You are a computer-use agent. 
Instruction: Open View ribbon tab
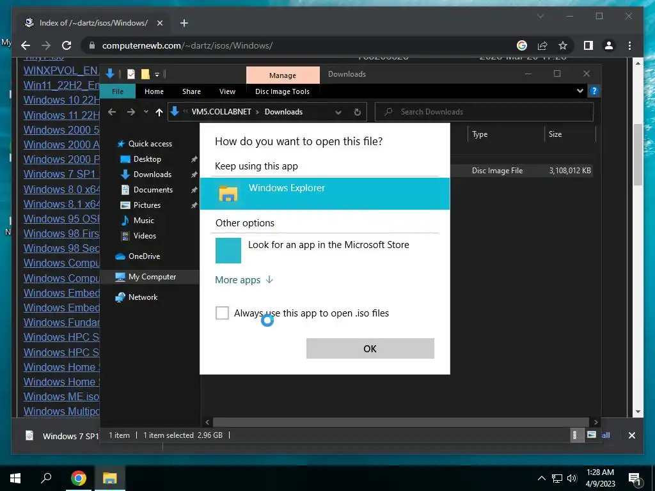227,91
